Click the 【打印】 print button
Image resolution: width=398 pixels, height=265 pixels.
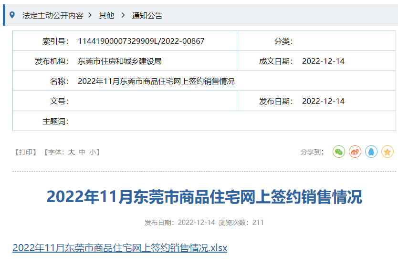(x=25, y=152)
